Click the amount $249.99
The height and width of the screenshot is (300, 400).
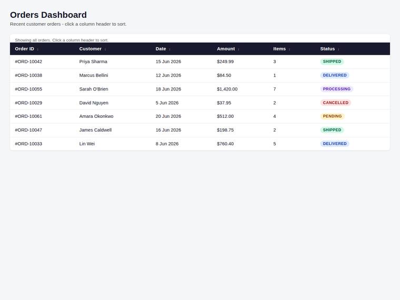point(225,62)
